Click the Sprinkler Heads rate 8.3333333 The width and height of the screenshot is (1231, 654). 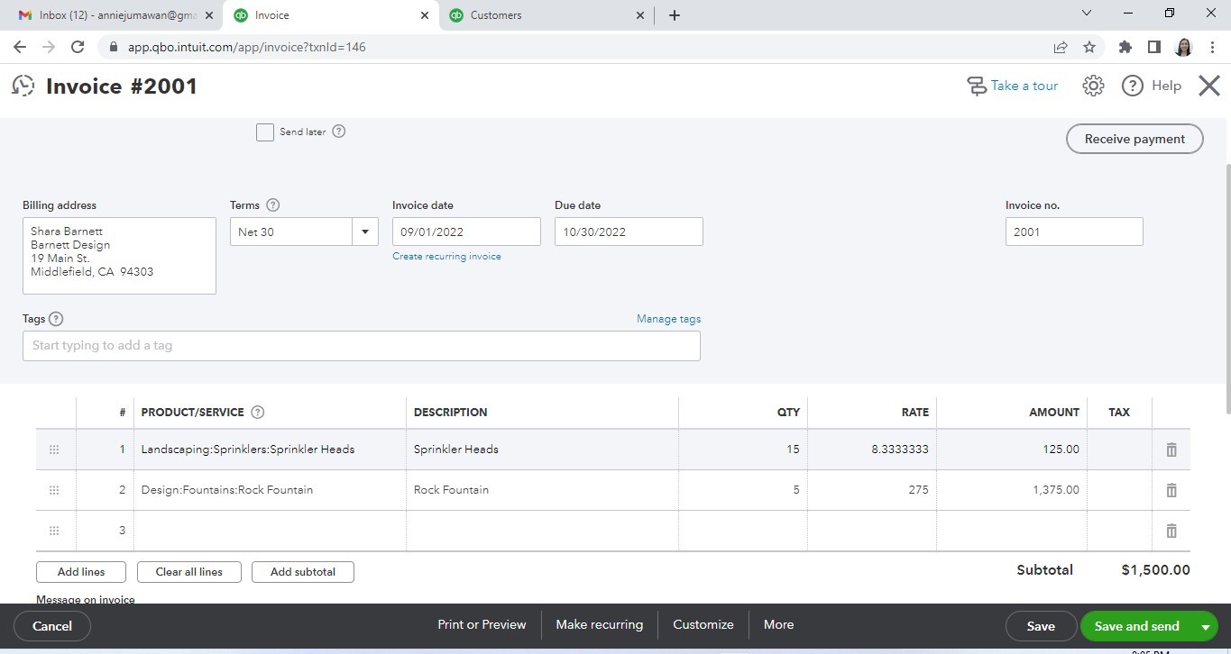pos(899,450)
